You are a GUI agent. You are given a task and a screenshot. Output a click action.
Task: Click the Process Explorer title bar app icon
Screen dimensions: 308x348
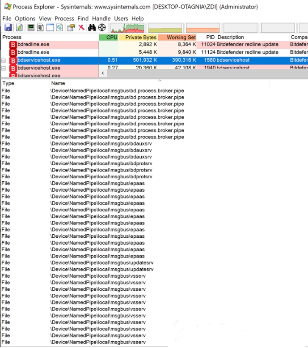(8, 6)
